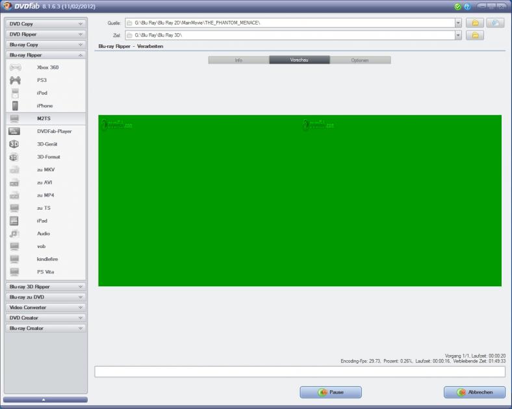The image size is (512, 409).
Task: Select the Xbox 360 label
Action: point(47,68)
